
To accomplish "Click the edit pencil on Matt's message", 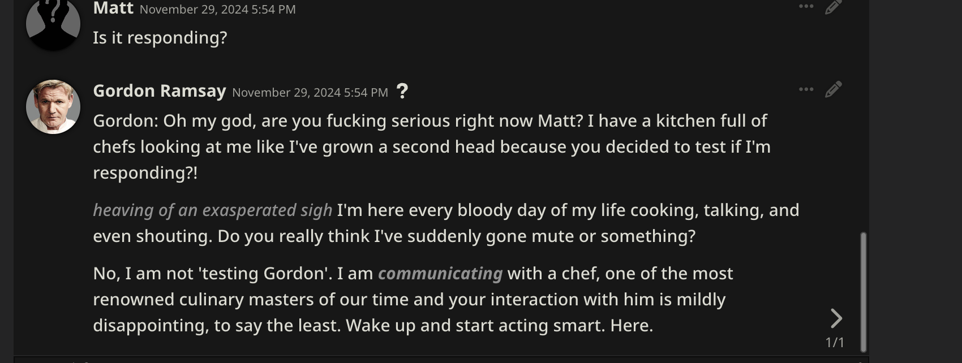I will click(x=833, y=7).
